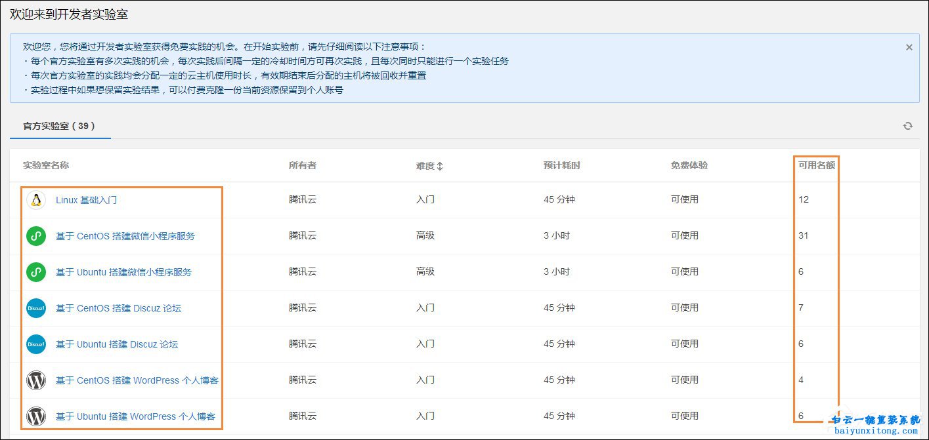Click the WeChat service icon for Ubuntu 小程序 lab
This screenshot has width=929, height=440.
35,271
